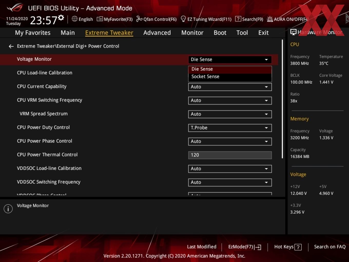
Task: Click the settings gear next to the clock
Action: tap(61, 17)
